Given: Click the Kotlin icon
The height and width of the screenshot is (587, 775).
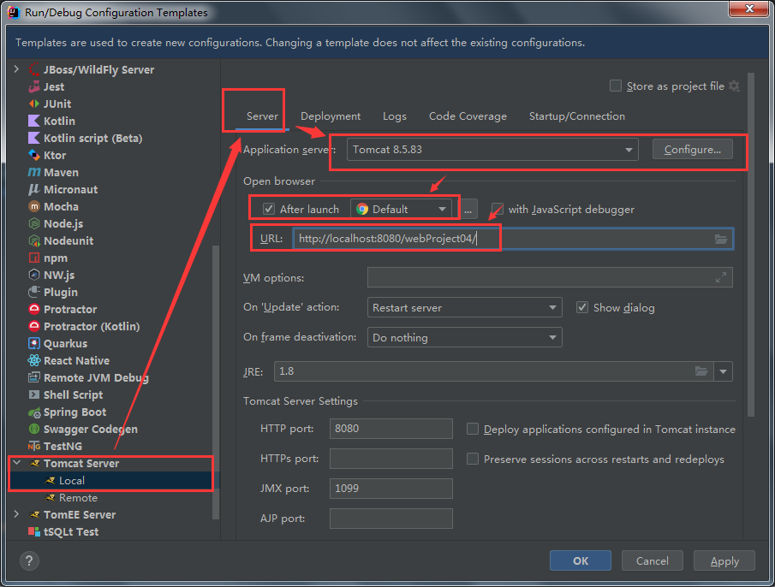Looking at the screenshot, I should coord(34,121).
